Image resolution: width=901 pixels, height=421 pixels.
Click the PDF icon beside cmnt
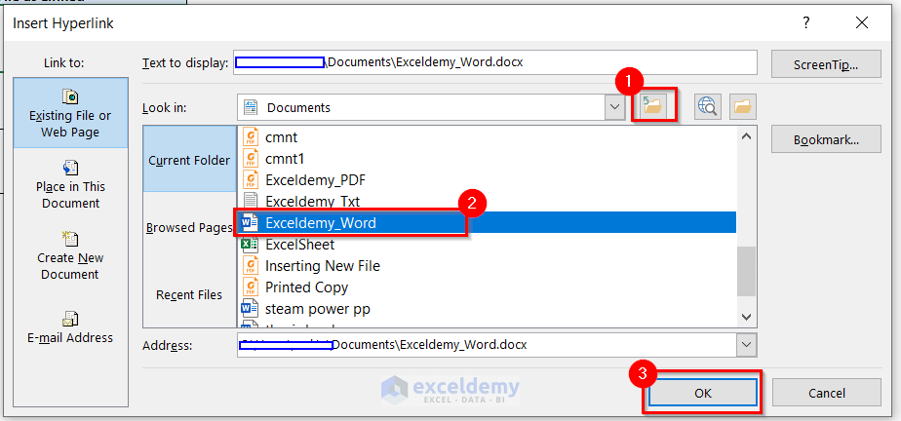[251, 137]
